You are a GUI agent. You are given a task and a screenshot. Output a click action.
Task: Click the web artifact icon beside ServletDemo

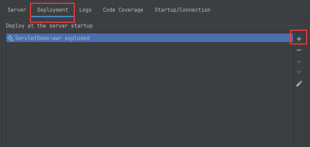[10, 38]
